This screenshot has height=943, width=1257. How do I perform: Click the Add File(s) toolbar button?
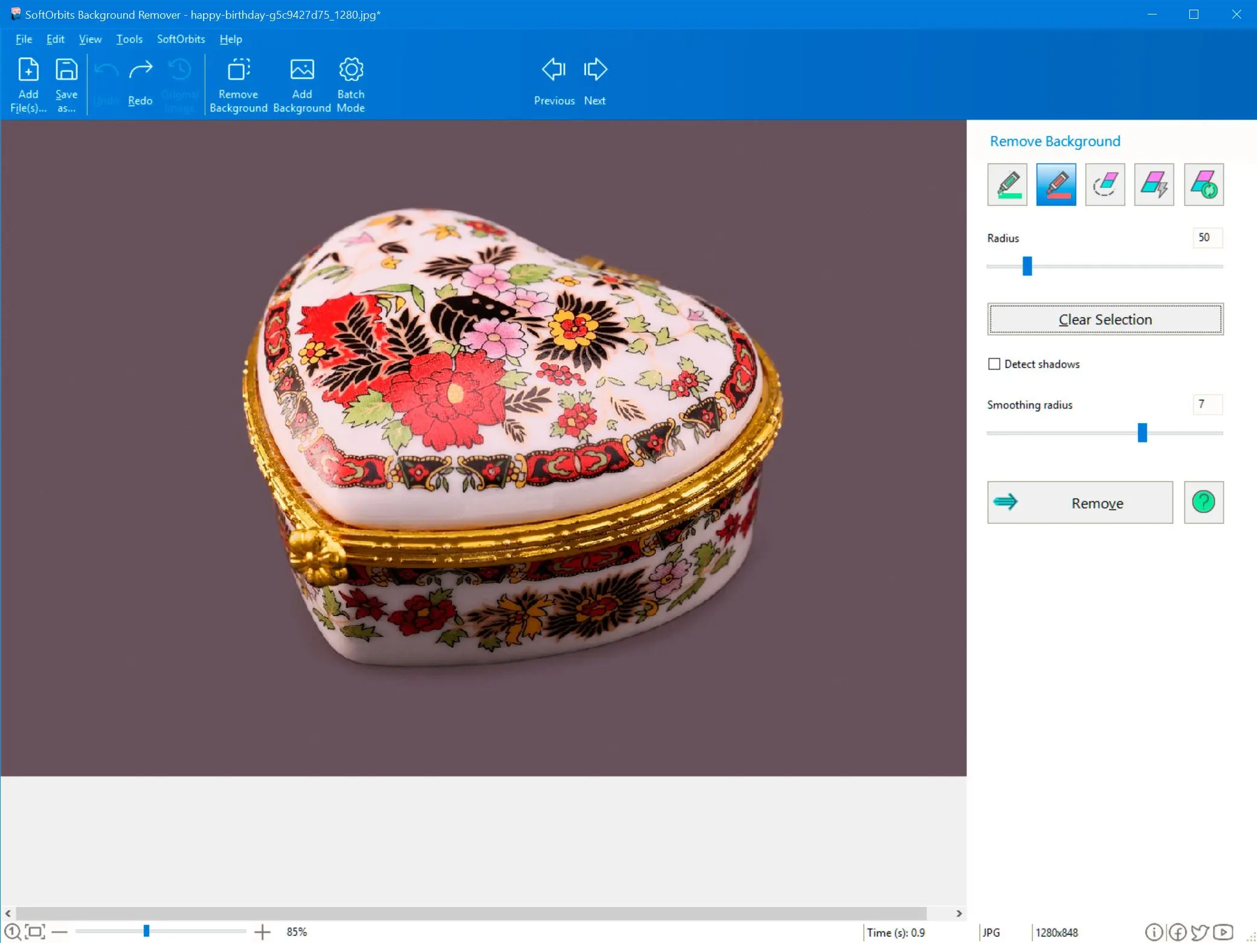click(x=28, y=83)
